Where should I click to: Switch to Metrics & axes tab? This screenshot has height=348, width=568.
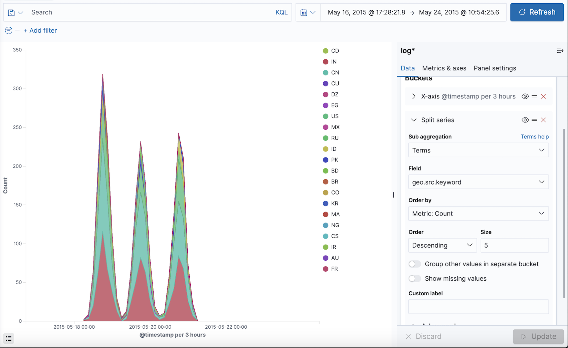[444, 68]
